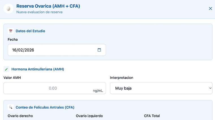The width and height of the screenshot is (215, 120).
Task: Click the magnifier icon beside Conteo de Foliculos
Action: (x=11, y=108)
